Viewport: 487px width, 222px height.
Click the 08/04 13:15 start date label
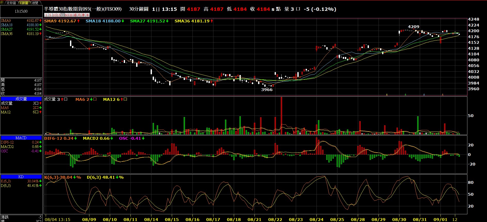point(58,219)
